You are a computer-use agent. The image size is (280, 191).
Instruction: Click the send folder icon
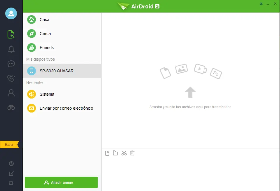115,153
